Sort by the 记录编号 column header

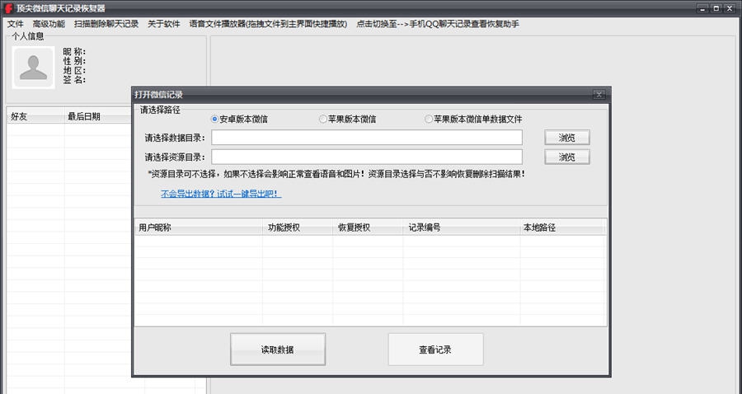[462, 227]
